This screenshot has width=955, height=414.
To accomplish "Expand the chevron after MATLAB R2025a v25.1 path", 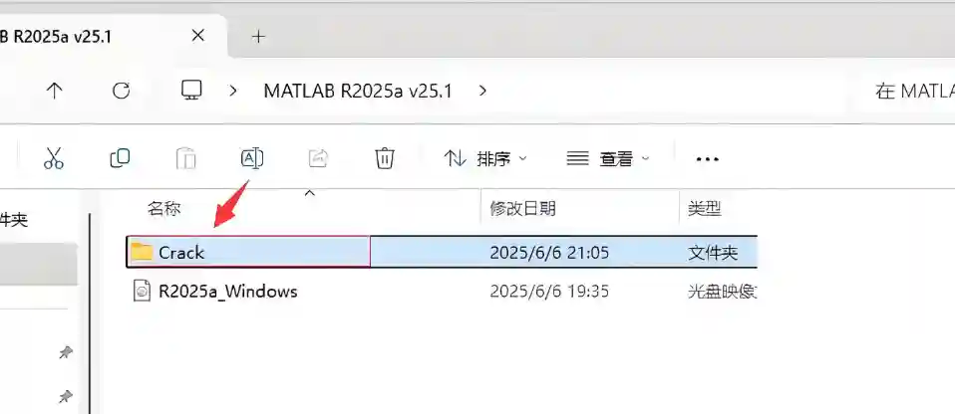I will pos(482,92).
